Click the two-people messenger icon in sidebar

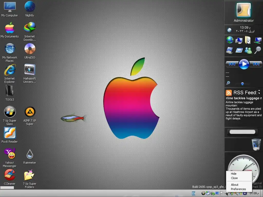[x=248, y=50]
